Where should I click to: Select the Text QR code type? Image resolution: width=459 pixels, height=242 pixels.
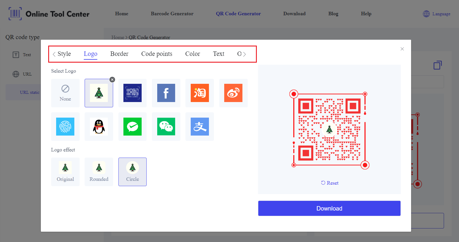click(22, 55)
